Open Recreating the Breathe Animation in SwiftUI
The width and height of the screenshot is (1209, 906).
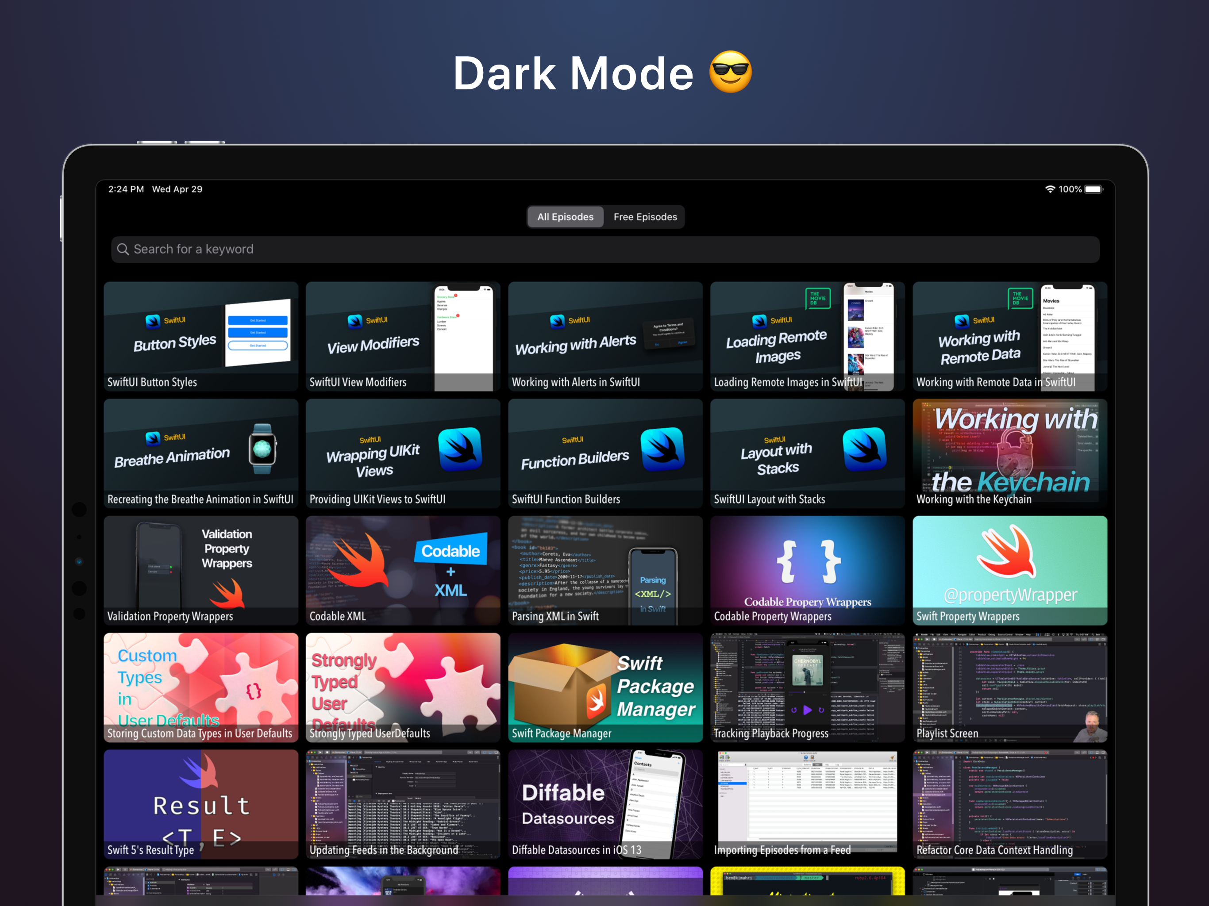click(x=200, y=453)
